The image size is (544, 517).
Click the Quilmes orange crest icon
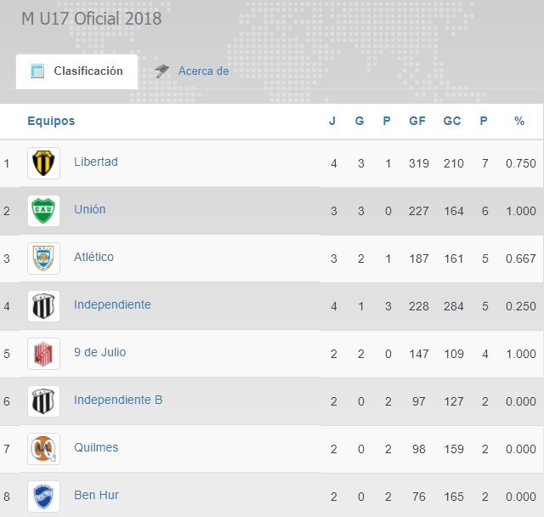click(x=43, y=449)
